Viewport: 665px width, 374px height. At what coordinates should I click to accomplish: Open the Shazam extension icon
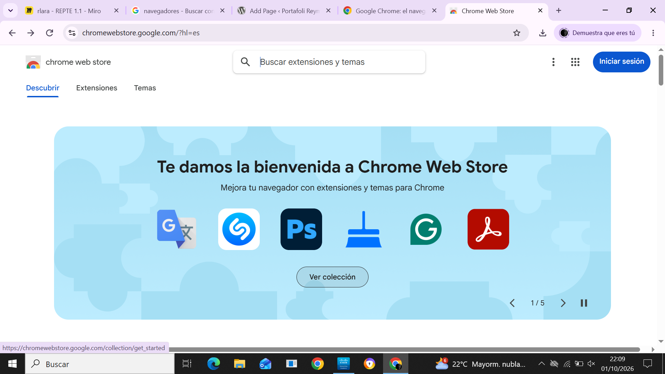[x=239, y=229]
